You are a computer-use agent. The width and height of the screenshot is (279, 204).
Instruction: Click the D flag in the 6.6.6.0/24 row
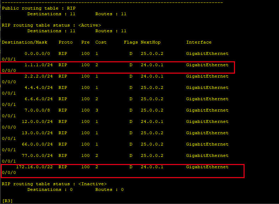tap(131, 99)
